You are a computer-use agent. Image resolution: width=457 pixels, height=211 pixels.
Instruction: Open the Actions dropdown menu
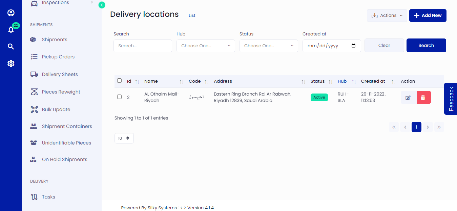(387, 15)
